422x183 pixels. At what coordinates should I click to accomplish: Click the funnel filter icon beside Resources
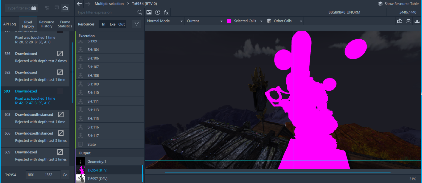(137, 24)
